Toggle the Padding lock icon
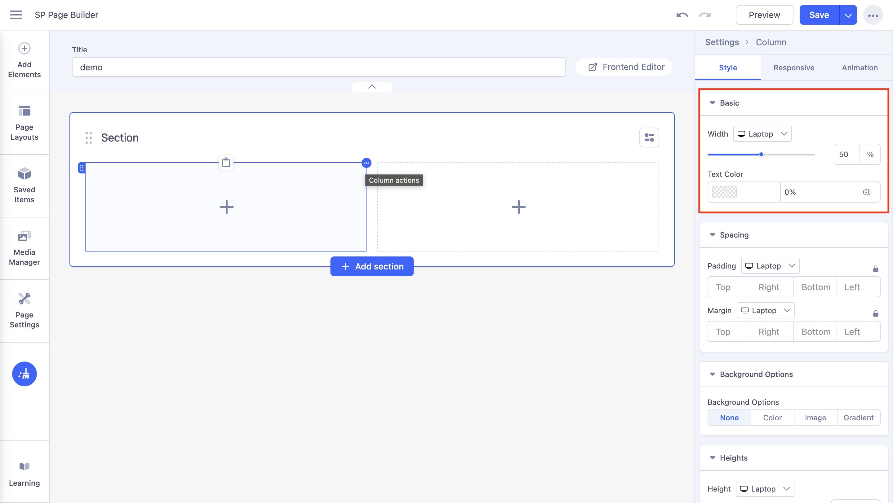Image resolution: width=893 pixels, height=503 pixels. (x=875, y=269)
